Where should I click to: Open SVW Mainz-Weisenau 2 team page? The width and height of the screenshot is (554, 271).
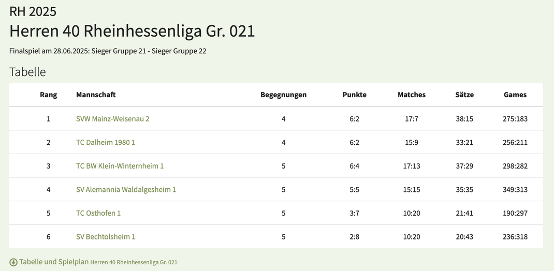tap(113, 119)
